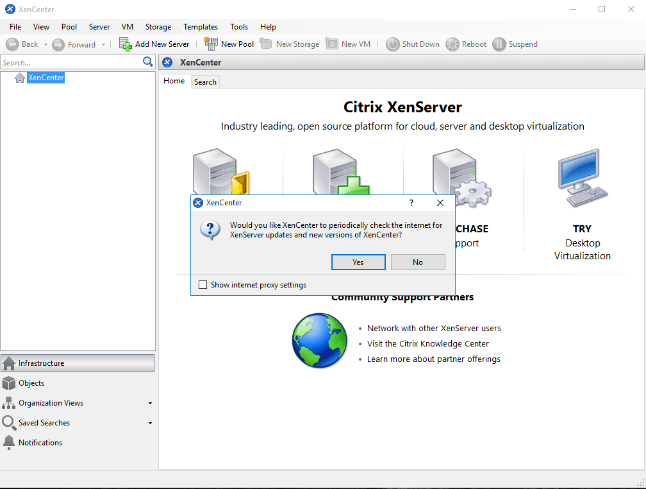Click the Infrastructure navigation button

coord(78,363)
